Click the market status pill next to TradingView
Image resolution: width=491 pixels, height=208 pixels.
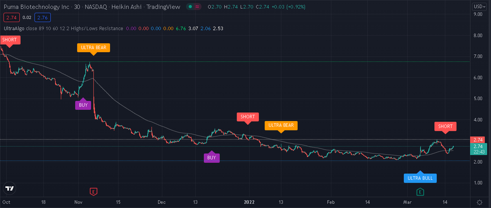tap(194, 7)
